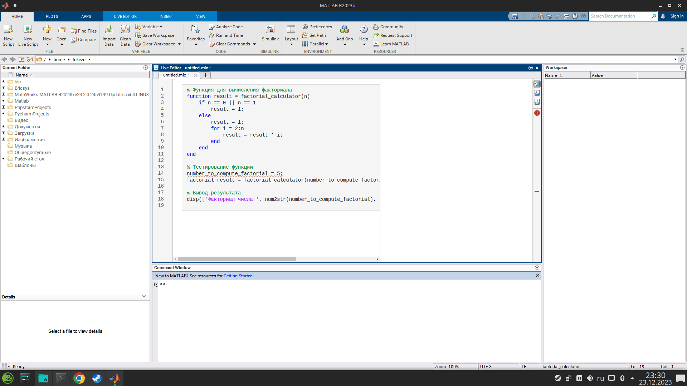Viewport: 687px width, 386px height.
Task: Open the Clear Commands dropdown arrow
Action: 254,44
